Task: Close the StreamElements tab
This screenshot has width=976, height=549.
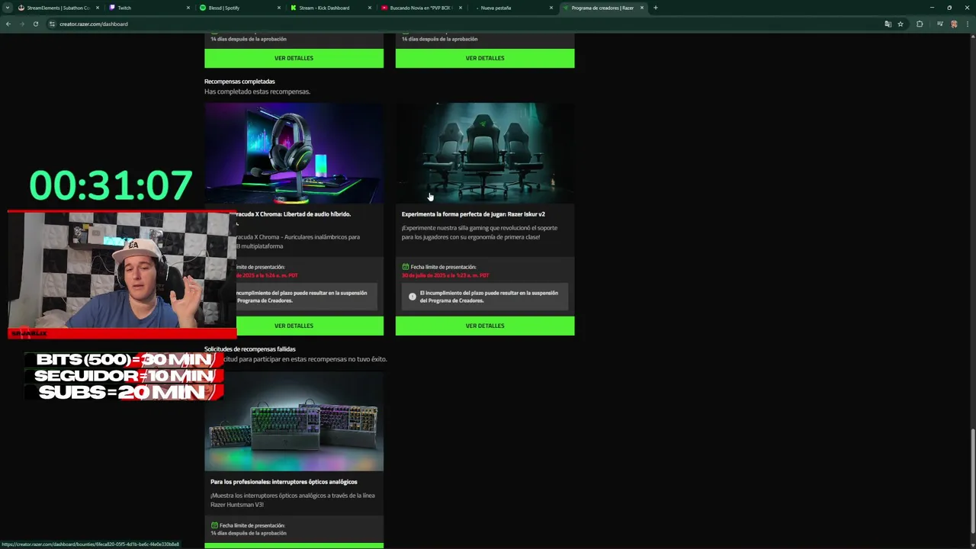Action: tap(98, 8)
